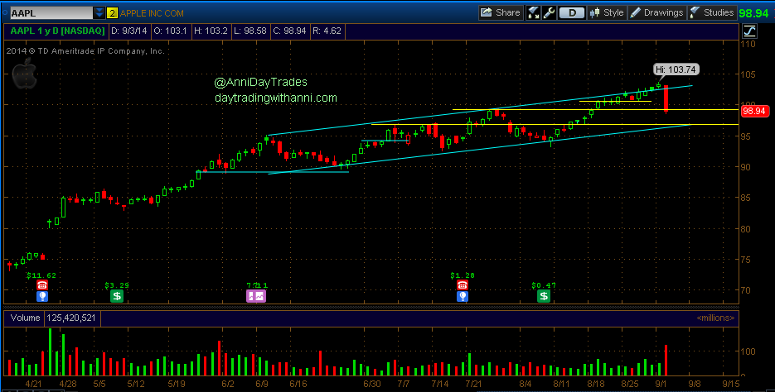Click the AAPL 1 y D [NASDAQ] label
775x392 pixels.
coord(57,31)
